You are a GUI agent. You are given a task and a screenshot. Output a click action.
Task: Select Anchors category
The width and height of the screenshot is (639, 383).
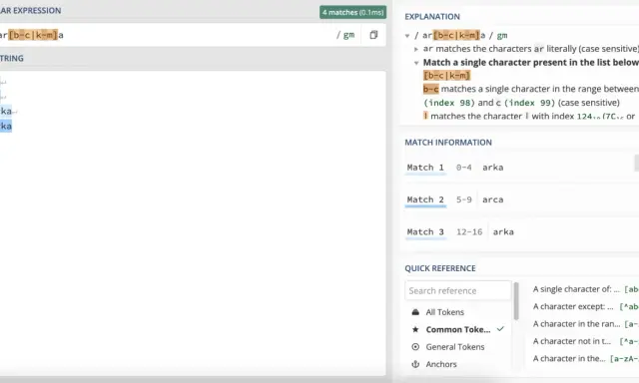click(x=441, y=364)
